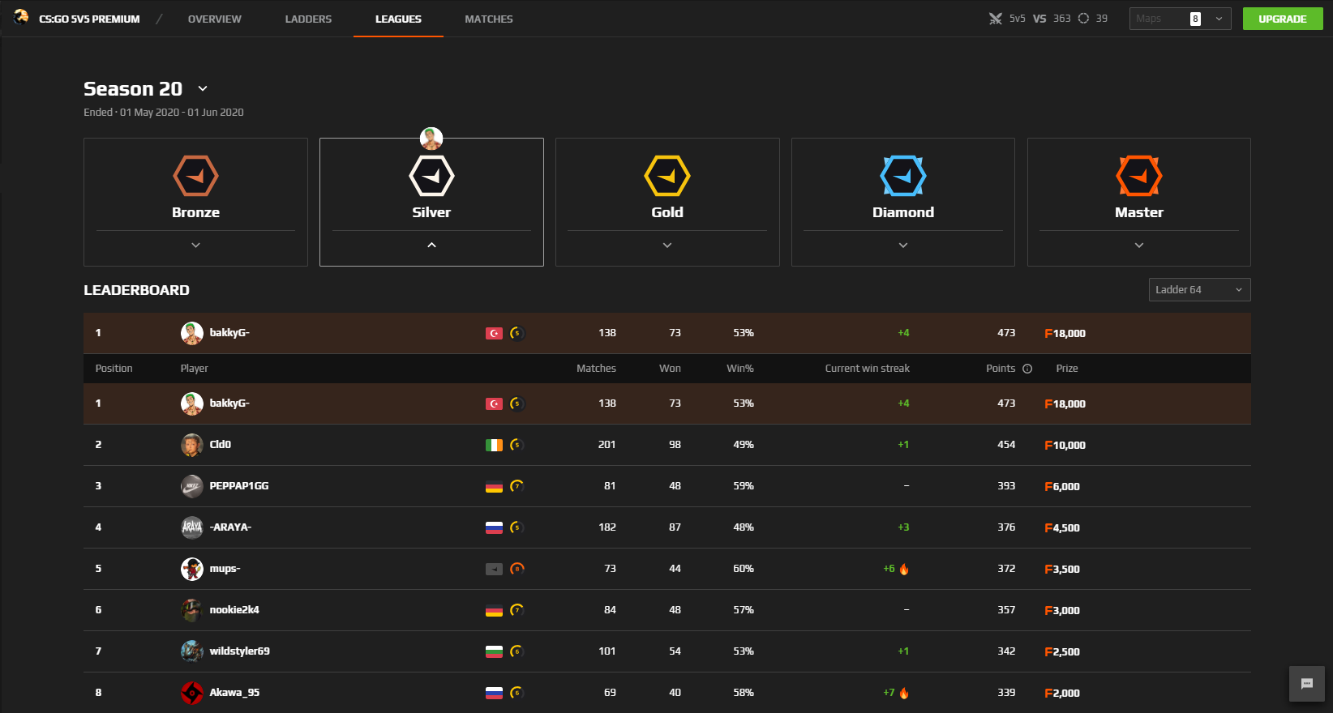Click mups- skill level badge
The image size is (1333, 713).
(x=517, y=569)
